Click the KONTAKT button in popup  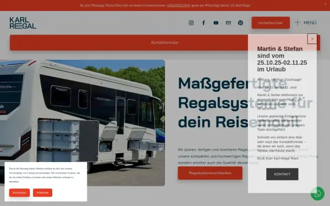point(282,174)
